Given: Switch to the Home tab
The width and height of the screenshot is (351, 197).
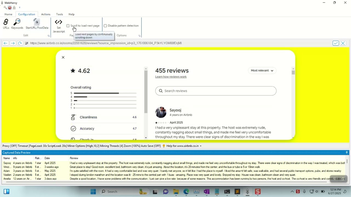Looking at the screenshot, I should (x=8, y=14).
